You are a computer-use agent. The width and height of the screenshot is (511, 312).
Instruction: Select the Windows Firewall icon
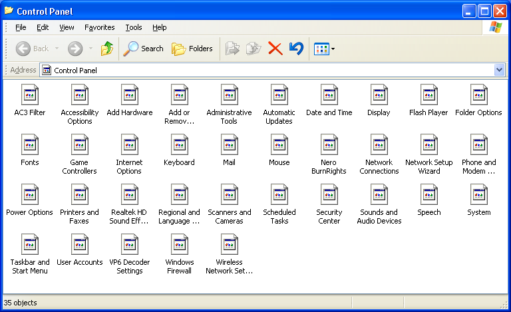pyautogui.click(x=179, y=244)
